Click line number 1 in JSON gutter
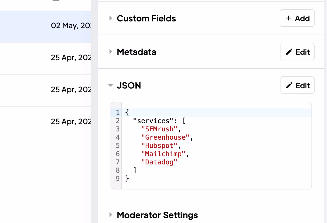 coord(118,113)
